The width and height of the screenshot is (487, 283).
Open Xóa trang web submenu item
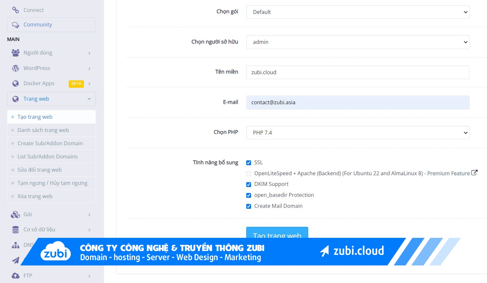pyautogui.click(x=51, y=196)
